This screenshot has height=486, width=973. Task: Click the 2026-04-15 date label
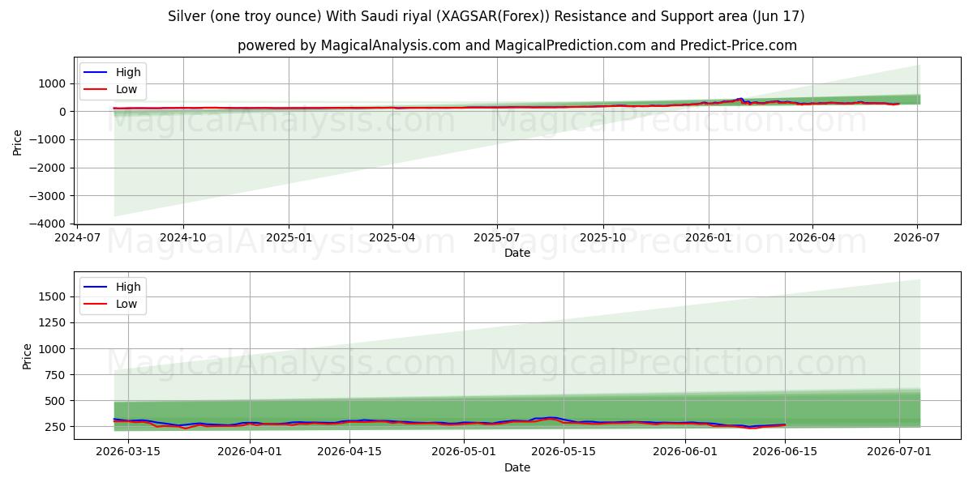tap(349, 453)
